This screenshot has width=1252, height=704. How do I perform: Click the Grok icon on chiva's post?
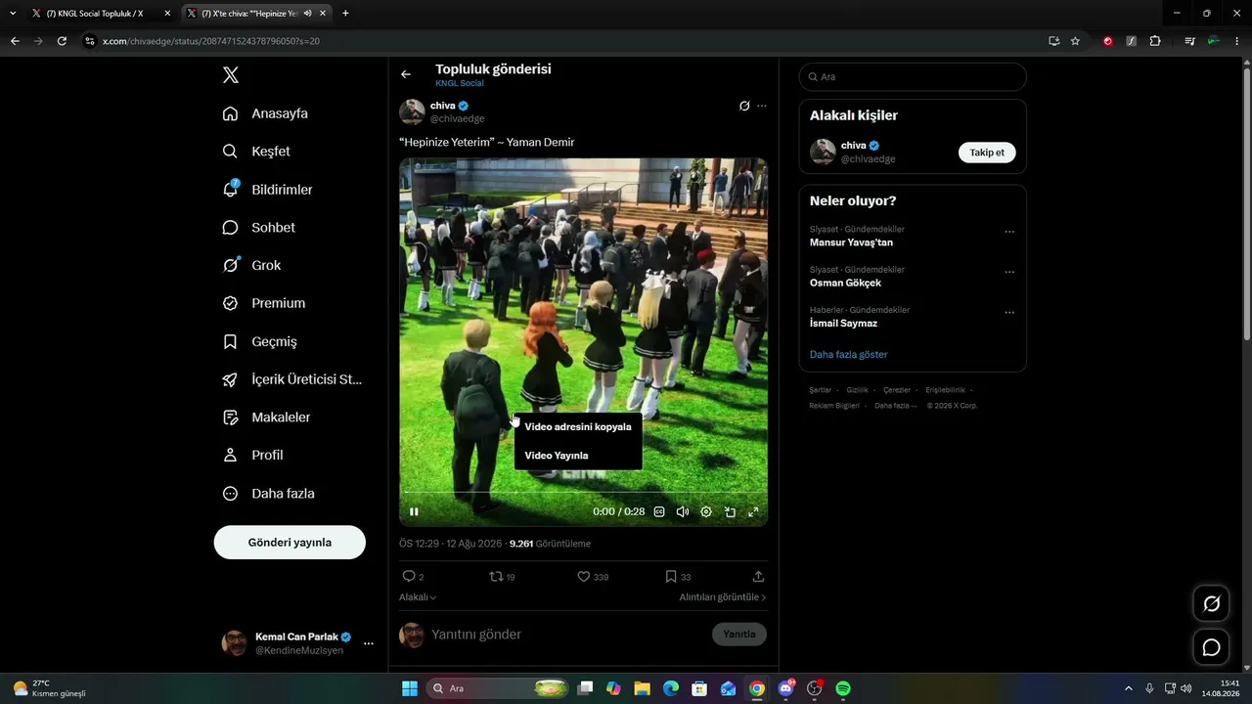(x=744, y=106)
